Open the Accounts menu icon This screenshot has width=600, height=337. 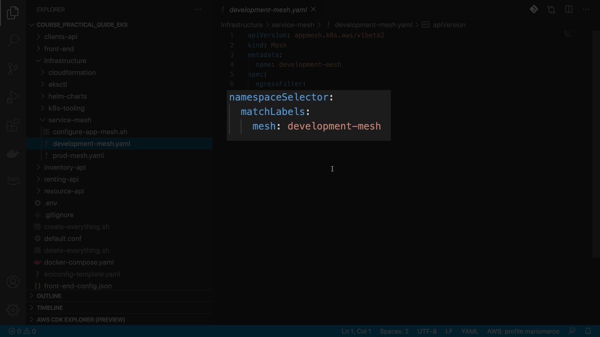(13, 282)
